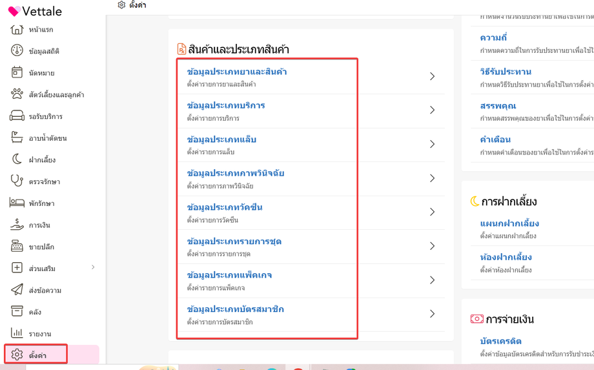Open the นัดหมาย calendar icon
Viewport: 594px width, 370px height.
coord(17,72)
